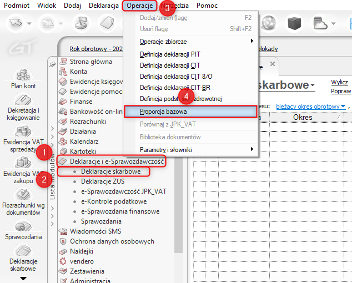Image resolution: width=352 pixels, height=283 pixels.
Task: Select e-Sprawozdania finansowe submodule
Action: tap(120, 211)
